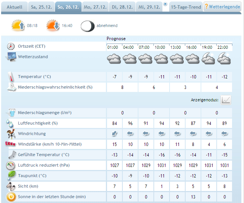This screenshot has height=203, width=244.
Task: Click the moon-cloud icon for 19:00
Action: point(208,59)
